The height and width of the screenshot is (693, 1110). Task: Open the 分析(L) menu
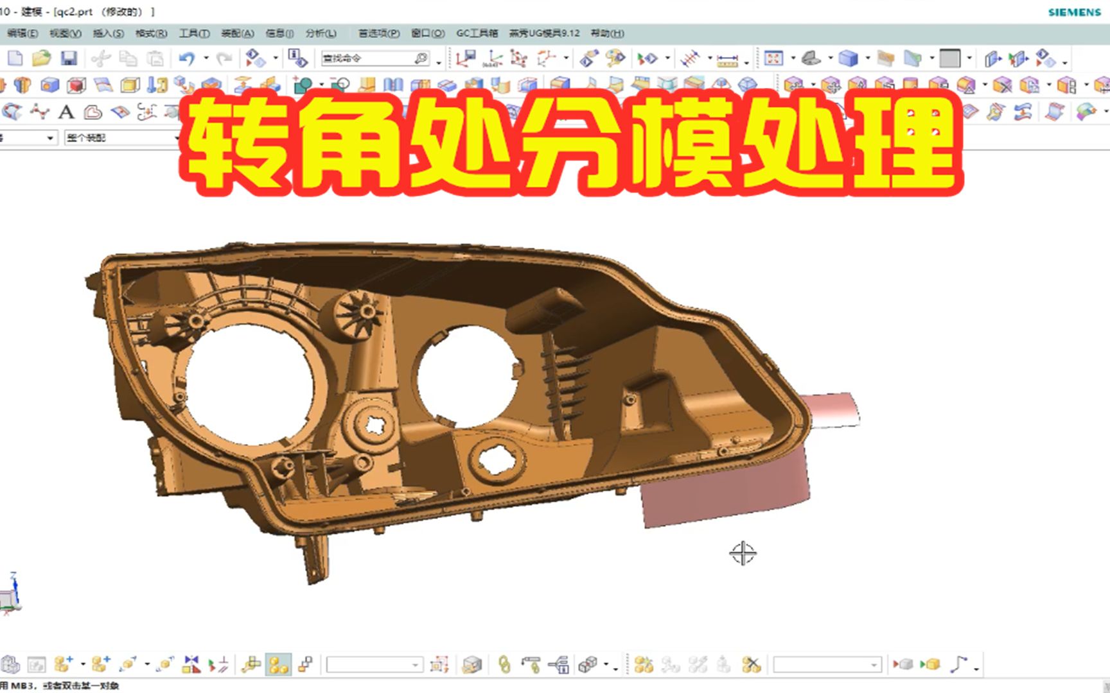pyautogui.click(x=321, y=33)
